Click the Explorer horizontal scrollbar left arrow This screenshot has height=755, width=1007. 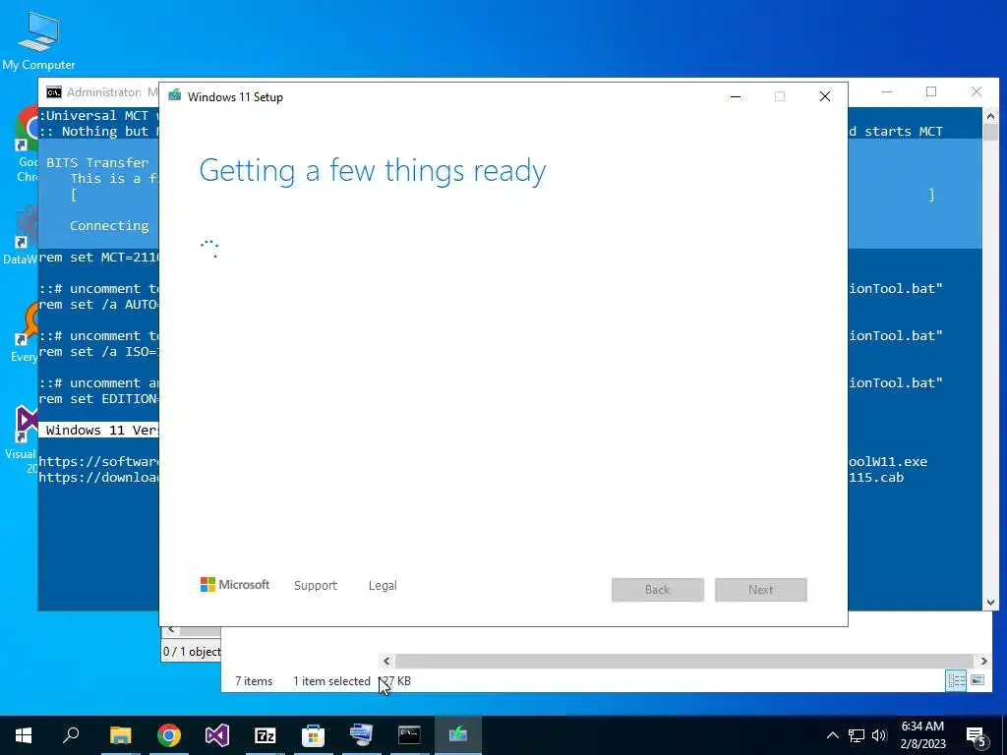pyautogui.click(x=385, y=661)
